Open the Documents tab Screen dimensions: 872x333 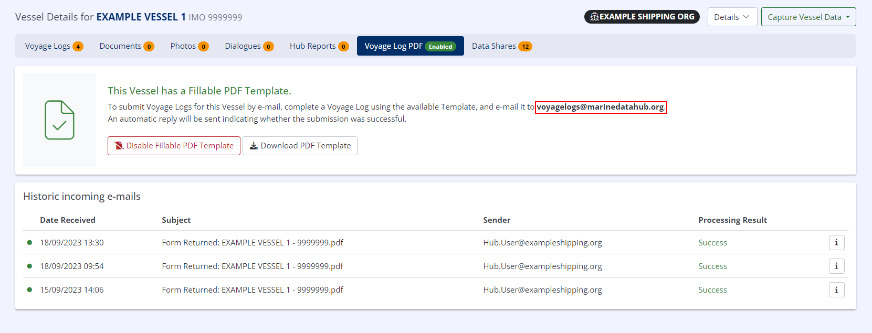click(120, 46)
